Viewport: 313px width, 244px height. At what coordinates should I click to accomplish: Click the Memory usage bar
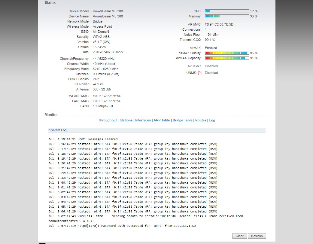[227, 16]
